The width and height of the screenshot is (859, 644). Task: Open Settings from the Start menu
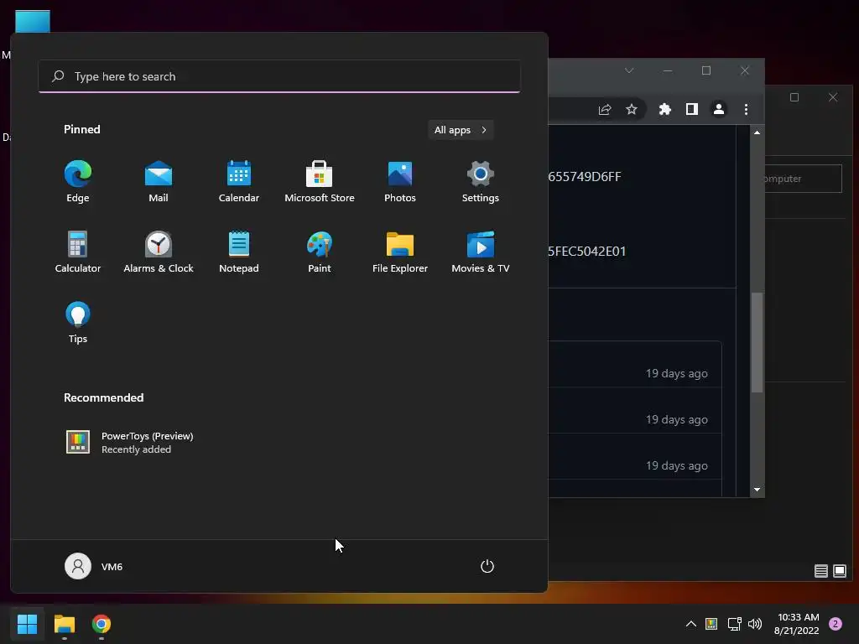click(x=481, y=181)
